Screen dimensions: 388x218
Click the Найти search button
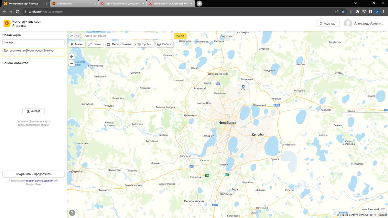[x=180, y=36]
